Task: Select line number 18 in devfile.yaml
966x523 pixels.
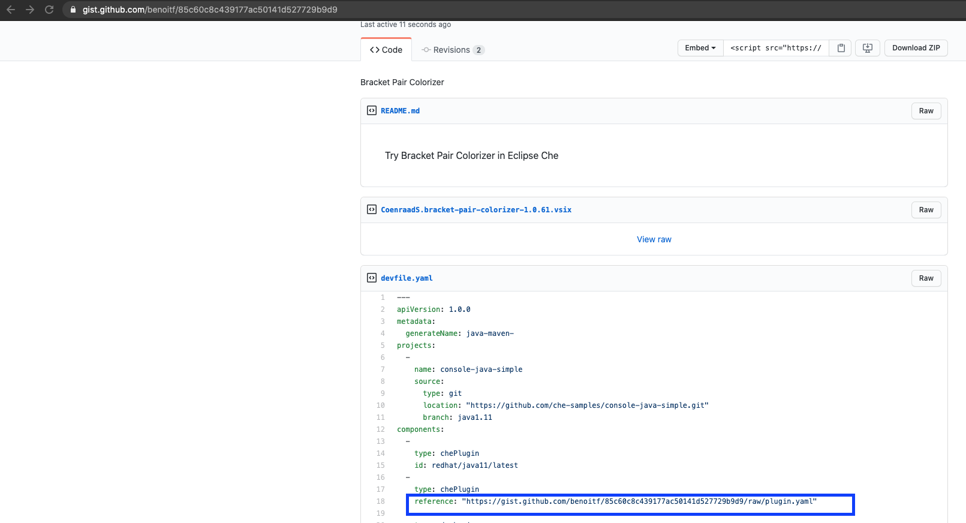Action: tap(381, 501)
